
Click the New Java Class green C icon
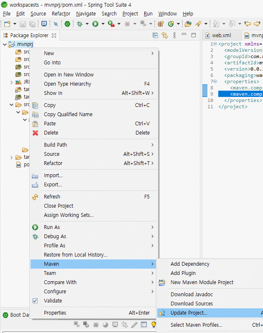click(171, 24)
